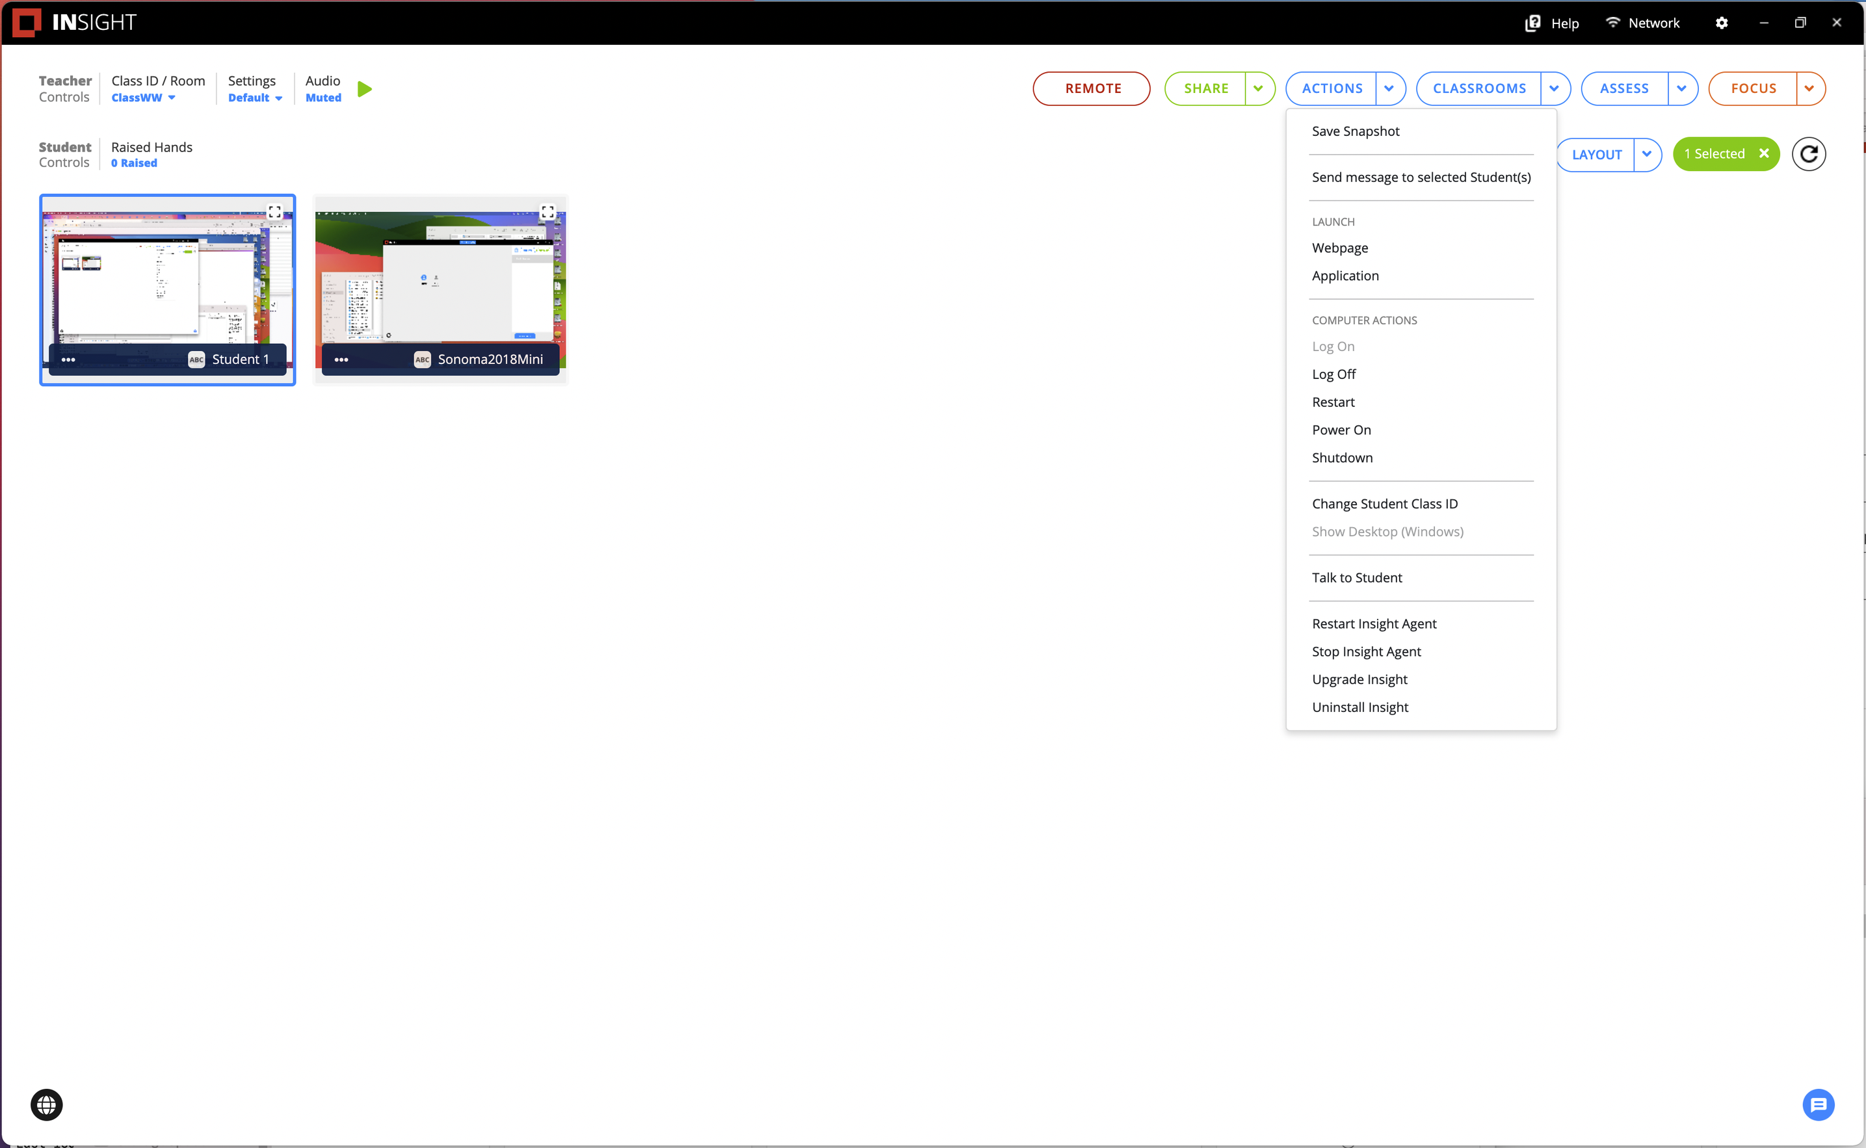Viewport: 1866px width, 1148px height.
Task: Clear selection with the X on 1 Selected
Action: tap(1765, 153)
